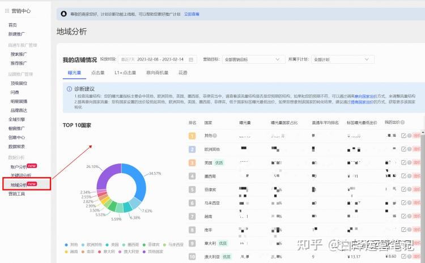Click 提高国家出价 link in diagnosis text
The height and width of the screenshot is (263, 425).
pyautogui.click(x=362, y=102)
